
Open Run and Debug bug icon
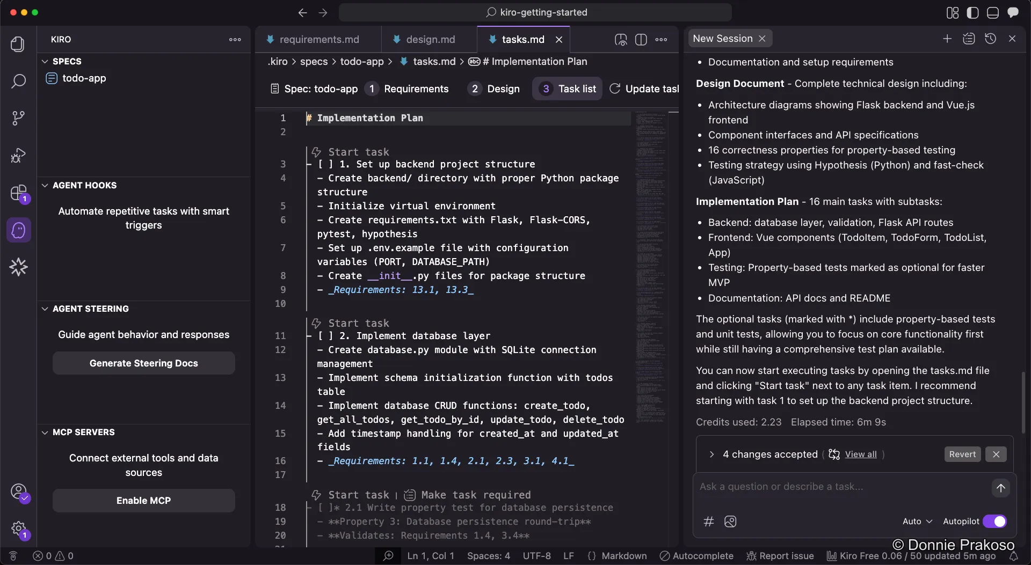click(x=18, y=155)
